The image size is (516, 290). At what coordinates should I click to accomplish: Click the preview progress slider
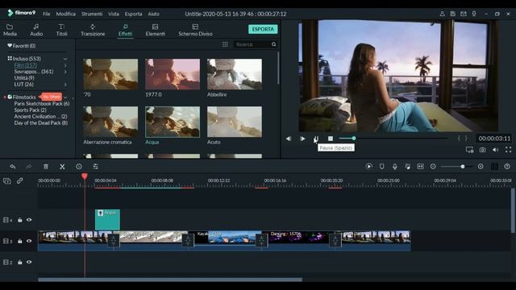393,139
